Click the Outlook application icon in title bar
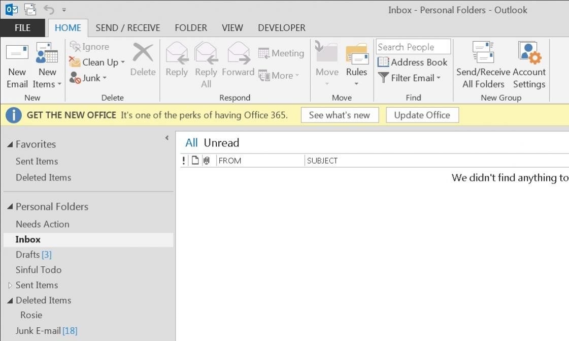Screen dimensions: 569x341 point(12,10)
